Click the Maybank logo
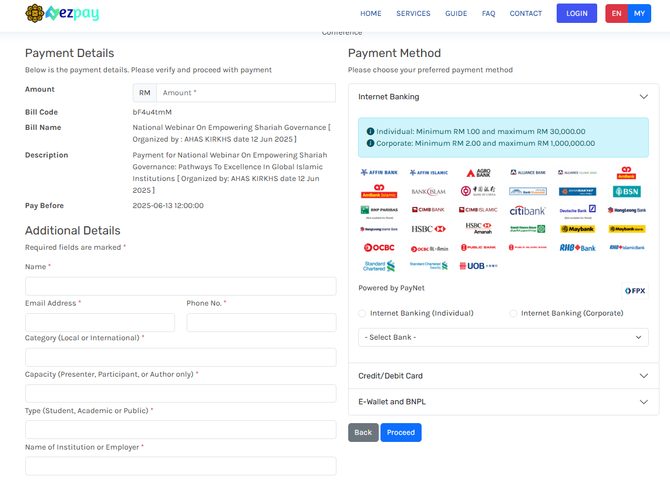The height and width of the screenshot is (486, 670). [578, 229]
